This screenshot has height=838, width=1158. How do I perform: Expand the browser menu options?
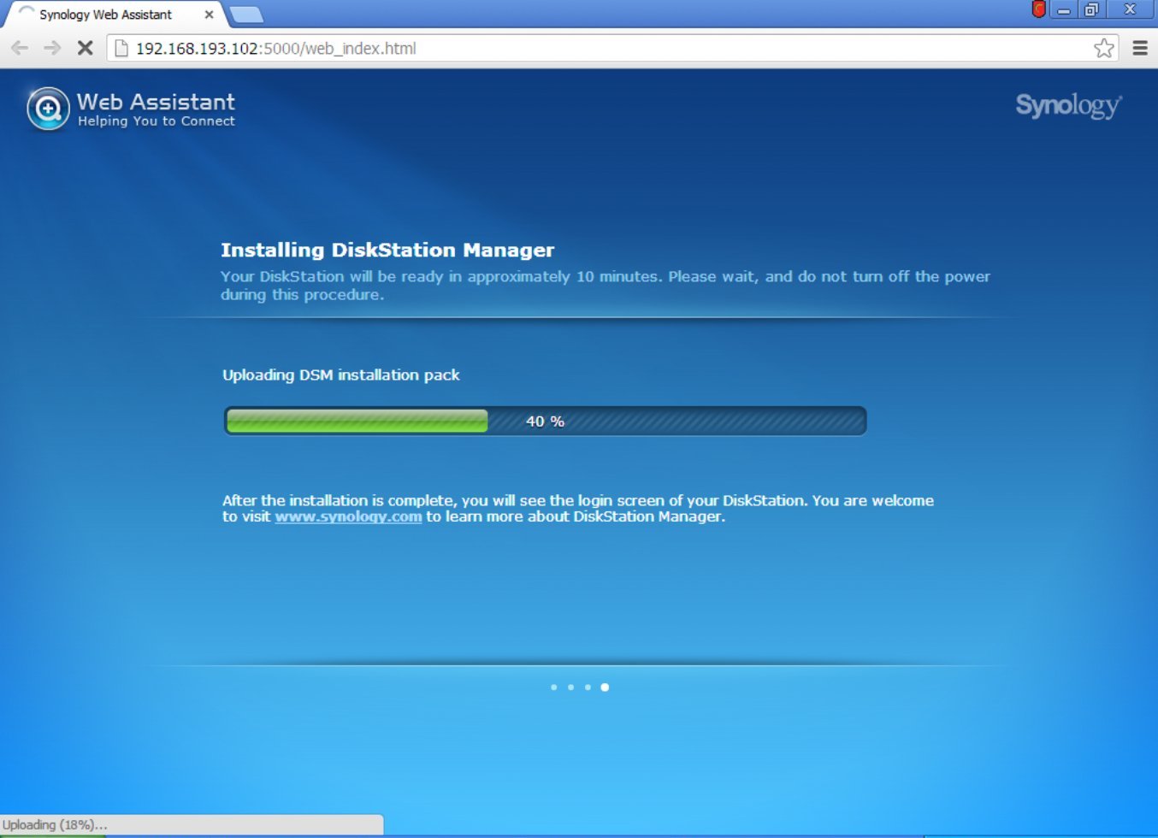point(1141,49)
